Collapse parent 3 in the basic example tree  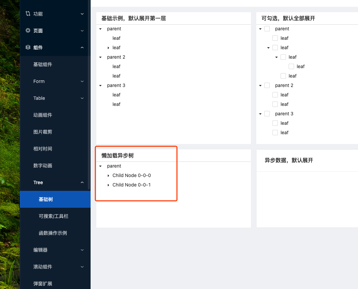100,85
